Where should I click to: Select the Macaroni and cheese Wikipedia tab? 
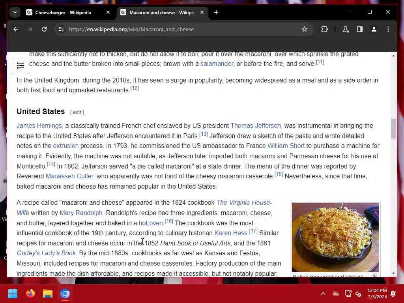pos(161,12)
